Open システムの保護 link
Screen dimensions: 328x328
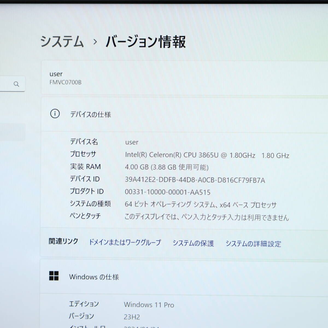[193, 243]
